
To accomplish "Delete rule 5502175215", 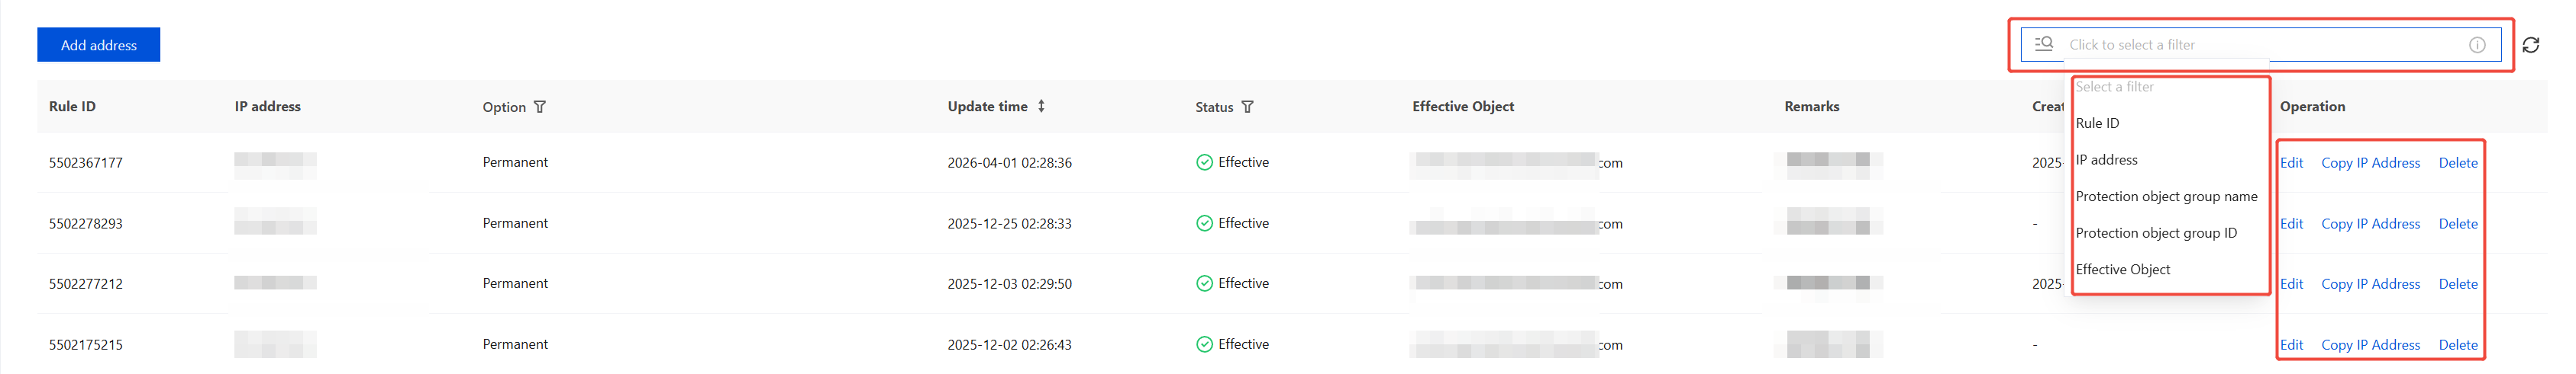I will 2457,345.
